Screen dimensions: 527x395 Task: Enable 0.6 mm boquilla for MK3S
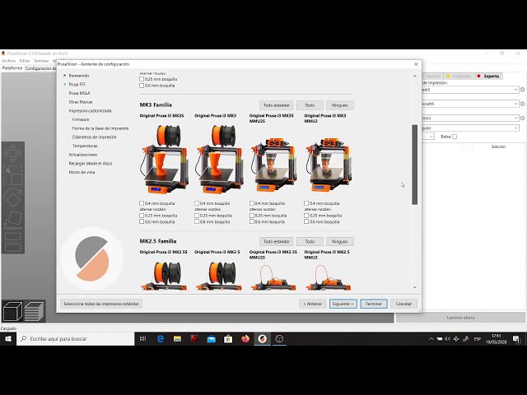point(142,221)
